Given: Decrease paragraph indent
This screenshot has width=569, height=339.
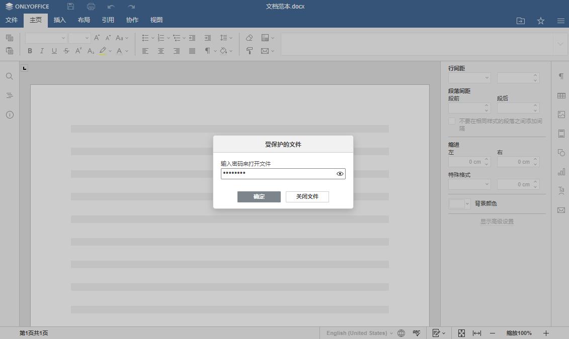Looking at the screenshot, I should pyautogui.click(x=192, y=38).
